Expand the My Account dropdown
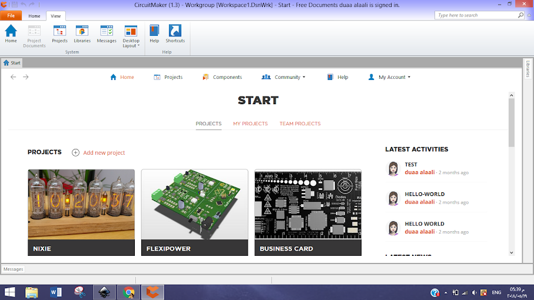The image size is (534, 300). pyautogui.click(x=389, y=77)
